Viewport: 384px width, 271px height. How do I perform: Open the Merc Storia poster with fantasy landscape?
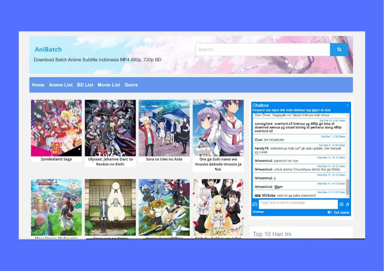click(x=56, y=207)
